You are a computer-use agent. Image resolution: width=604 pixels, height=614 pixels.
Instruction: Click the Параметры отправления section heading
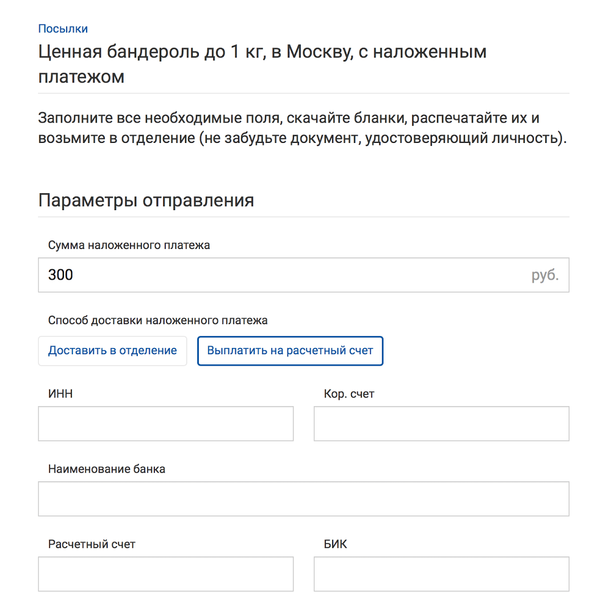(145, 199)
